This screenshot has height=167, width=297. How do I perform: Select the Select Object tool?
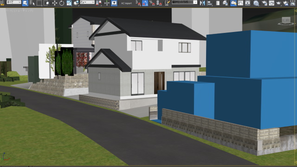coord(25,3)
